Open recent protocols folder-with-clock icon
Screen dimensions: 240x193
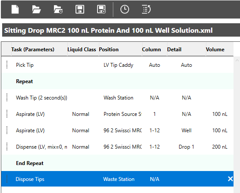[58, 9]
